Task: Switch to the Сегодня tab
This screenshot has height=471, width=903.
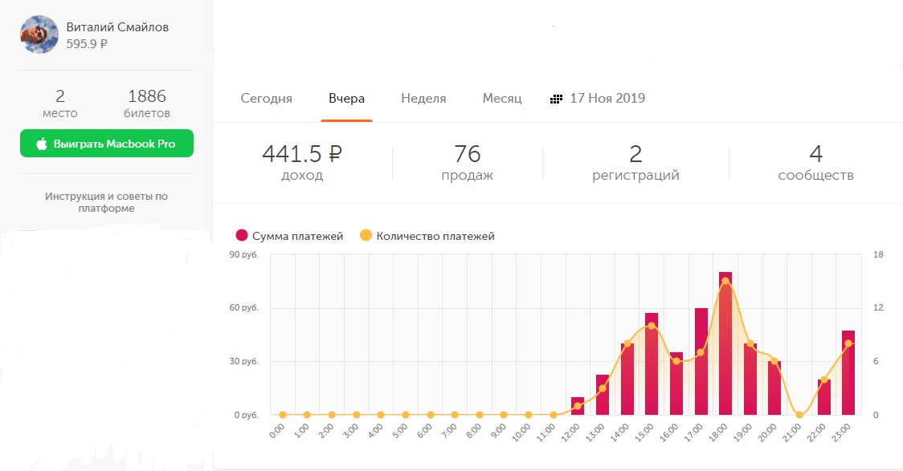Action: point(266,99)
